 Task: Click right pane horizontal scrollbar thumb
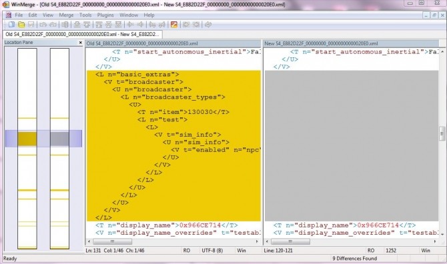(x=290, y=241)
